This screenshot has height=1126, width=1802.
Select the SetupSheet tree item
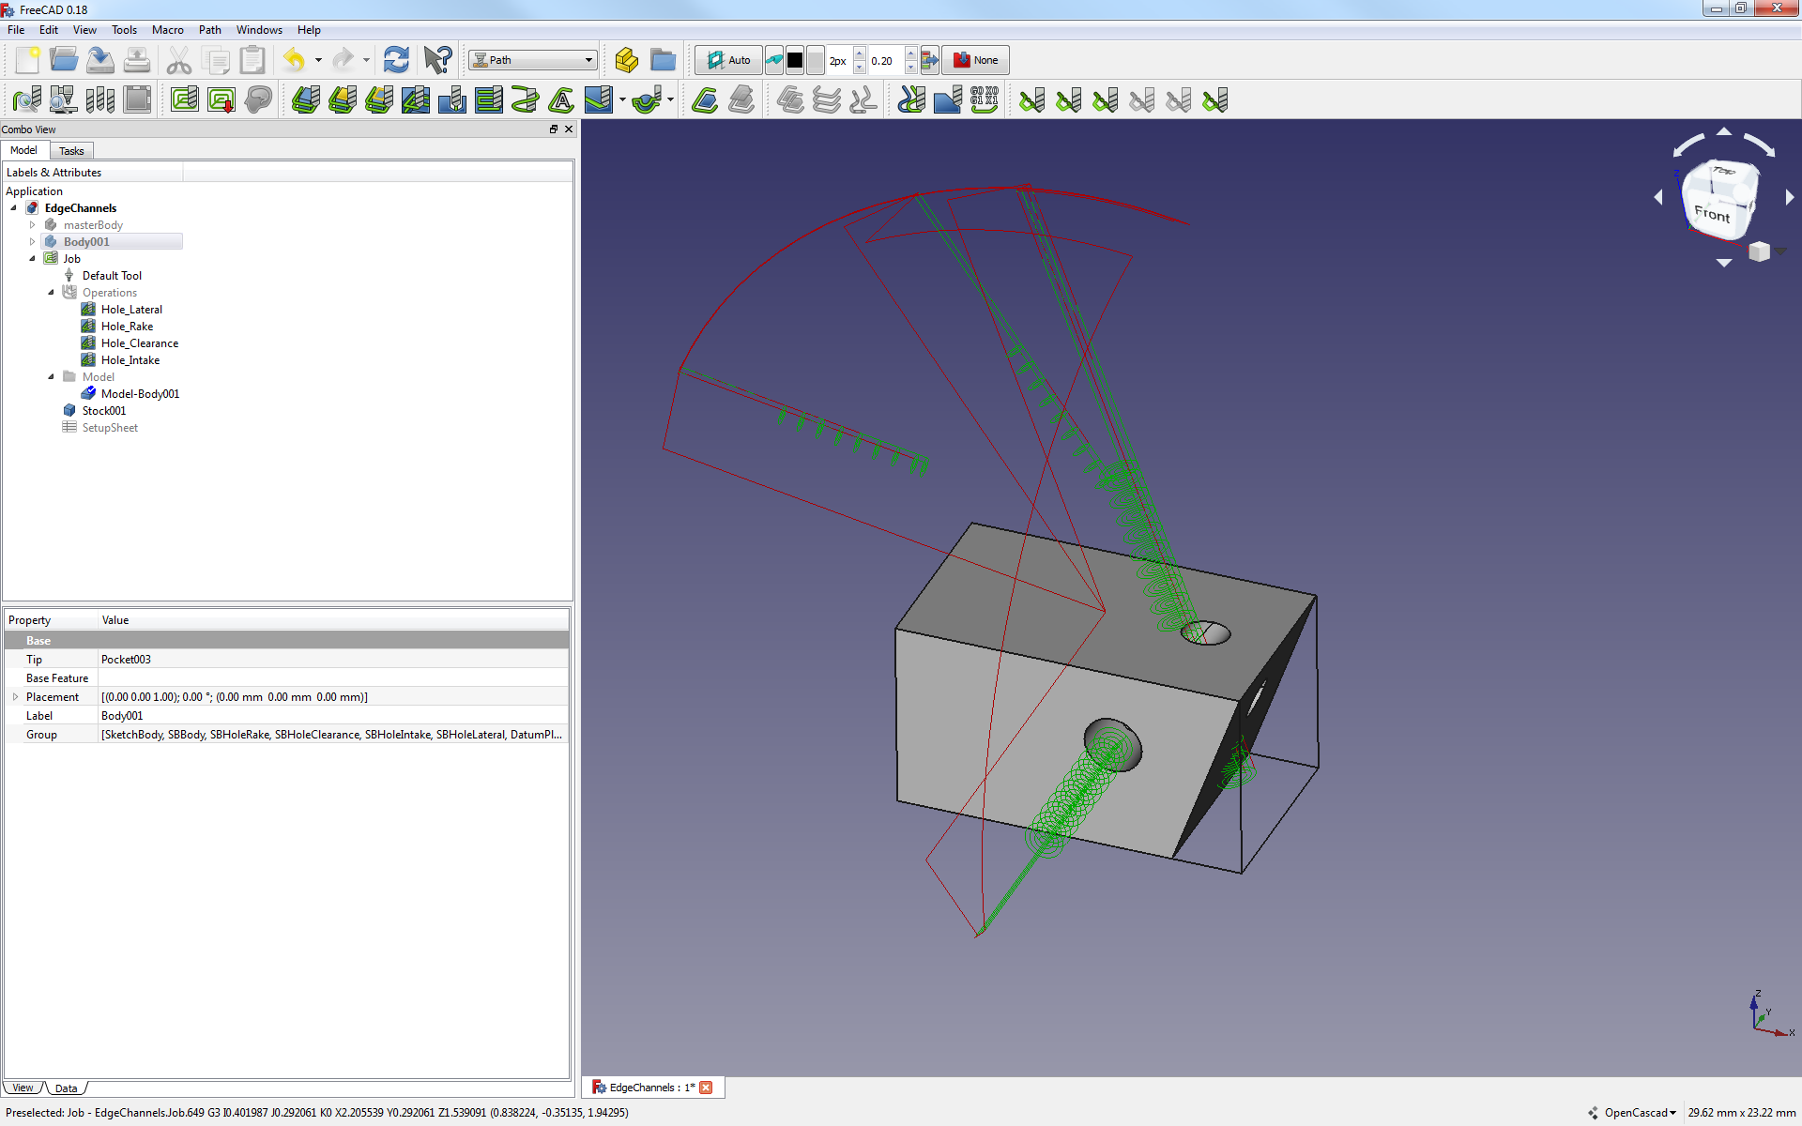[x=110, y=428]
